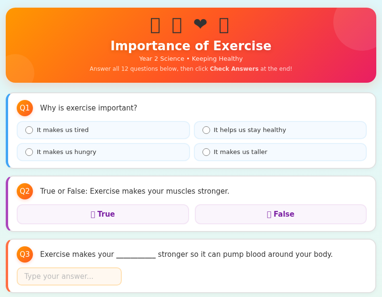Click the heart icon in the header
This screenshot has width=382, height=297.
(x=200, y=24)
